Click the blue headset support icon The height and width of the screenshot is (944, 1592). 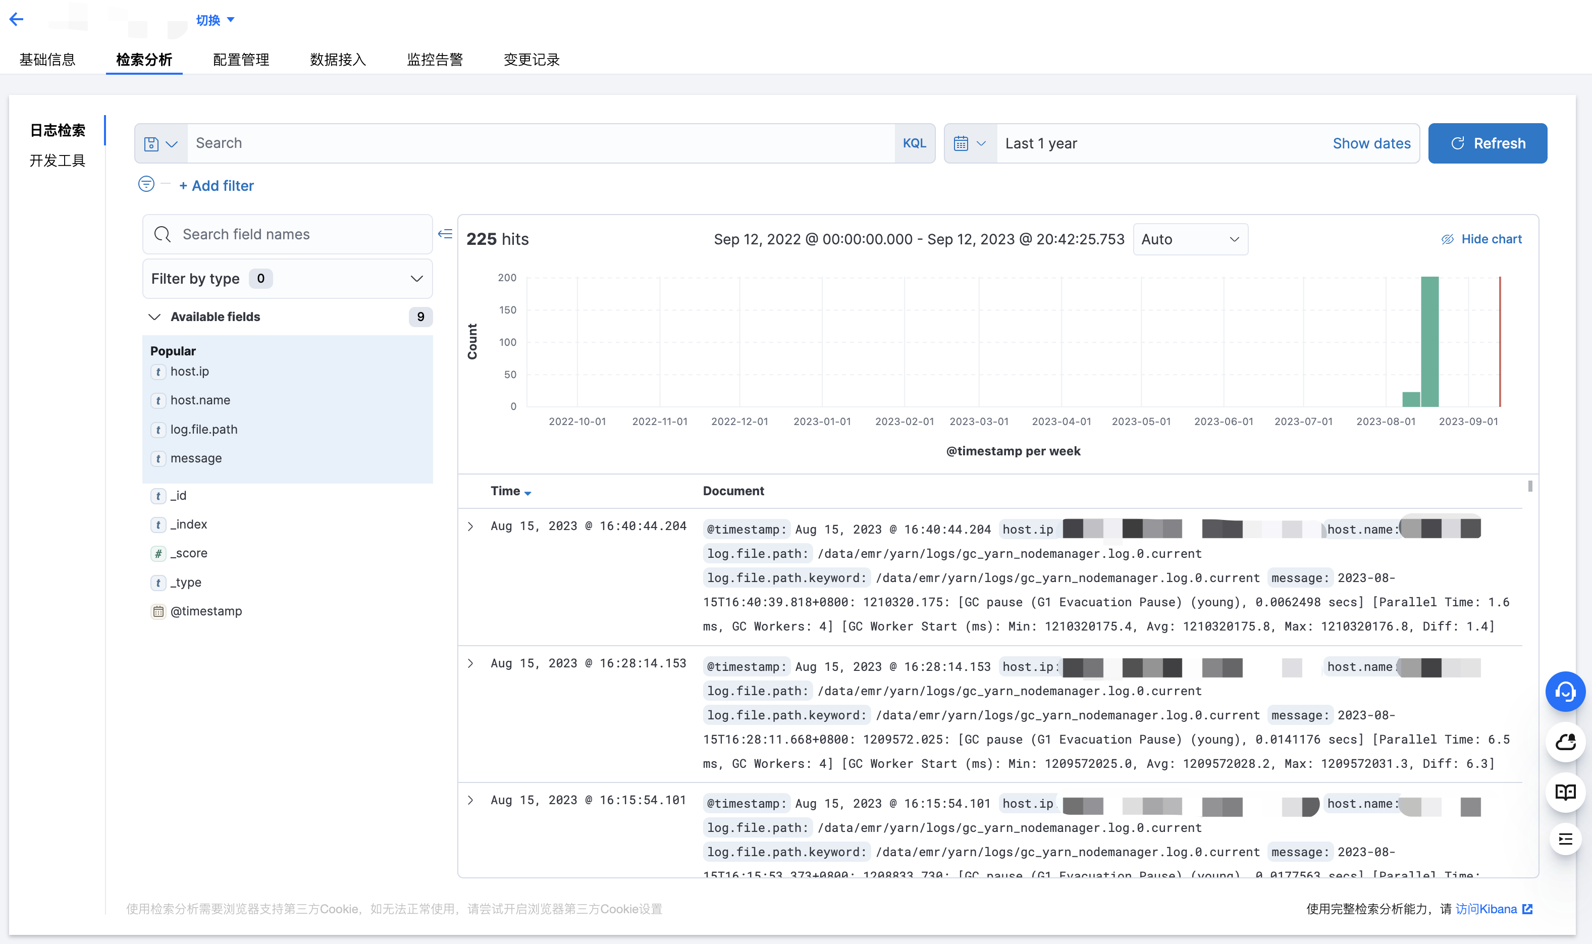[1566, 692]
